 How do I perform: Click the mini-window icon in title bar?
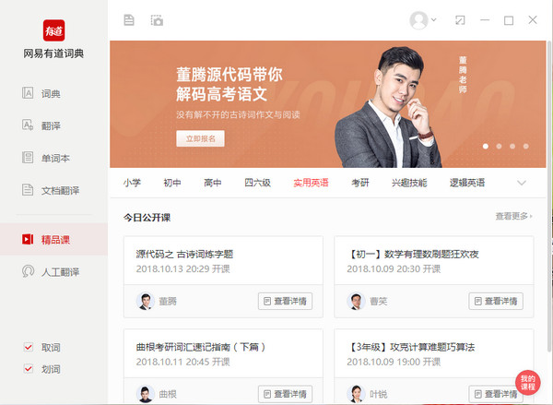pos(485,19)
